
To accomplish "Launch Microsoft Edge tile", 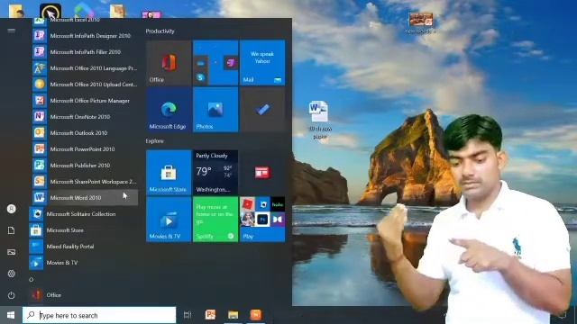I will pyautogui.click(x=169, y=110).
